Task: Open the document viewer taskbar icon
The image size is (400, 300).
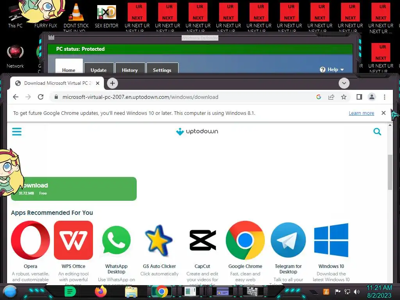Action: coord(190,291)
